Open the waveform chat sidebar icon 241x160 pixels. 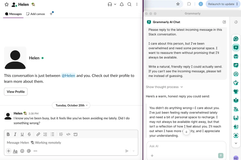[x=236, y=65]
